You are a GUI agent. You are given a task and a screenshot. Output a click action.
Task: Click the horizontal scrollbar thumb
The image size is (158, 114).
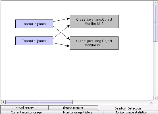tap(39, 102)
